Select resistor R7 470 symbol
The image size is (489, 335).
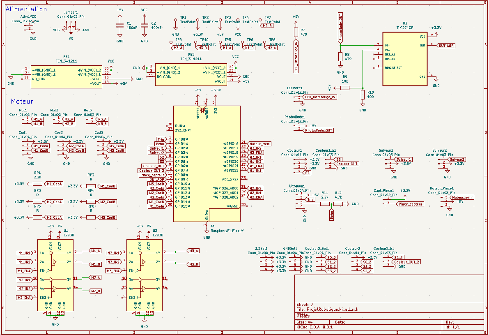pos(296,32)
